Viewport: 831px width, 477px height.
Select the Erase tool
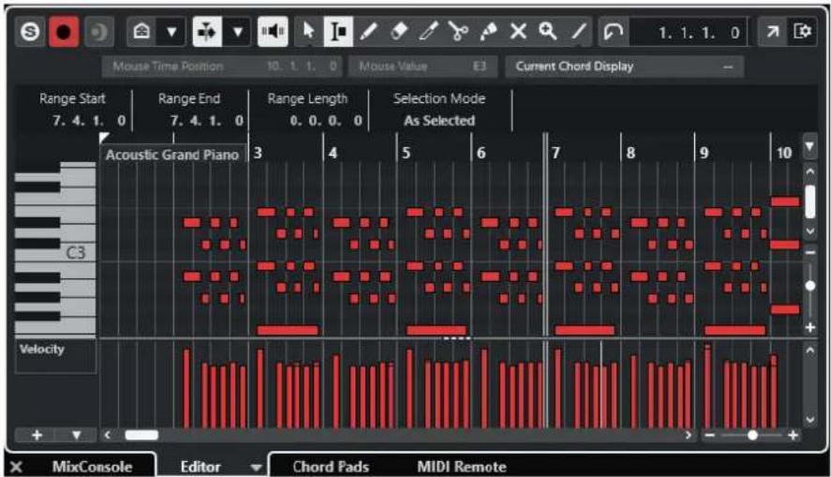coord(398,32)
